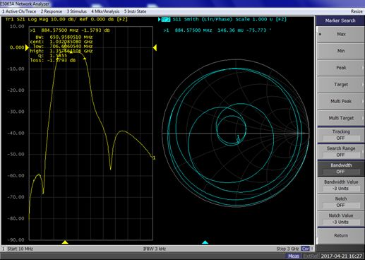Select the Min marker search
The image size is (365, 260).
coord(341,51)
